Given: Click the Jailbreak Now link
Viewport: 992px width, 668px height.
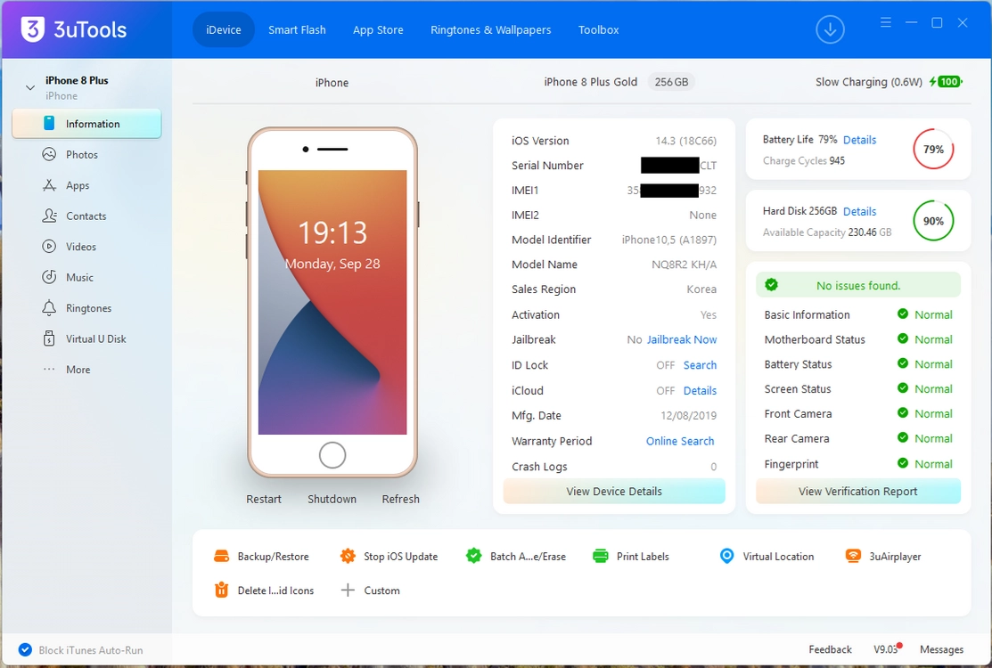Looking at the screenshot, I should [x=681, y=339].
